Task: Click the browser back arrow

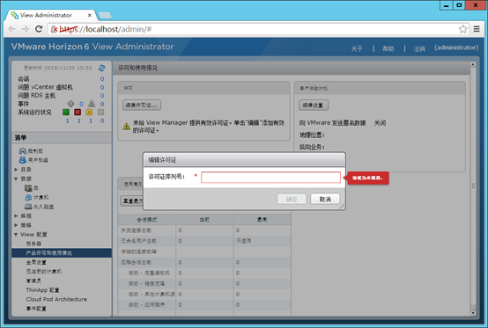Action: click(x=11, y=29)
